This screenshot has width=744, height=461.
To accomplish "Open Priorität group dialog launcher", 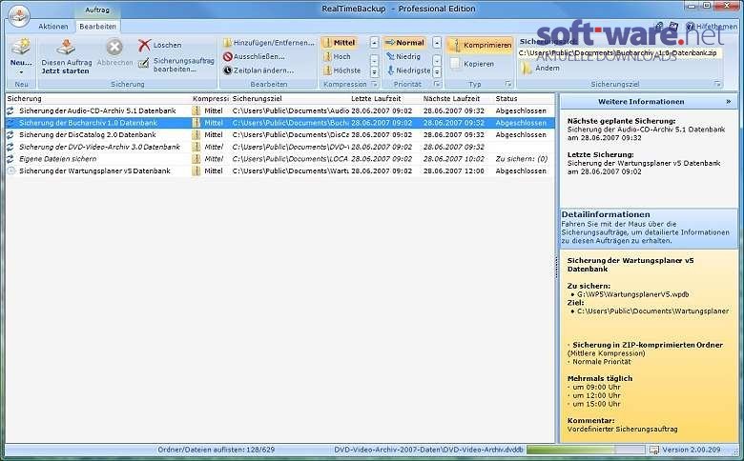I will click(x=437, y=84).
